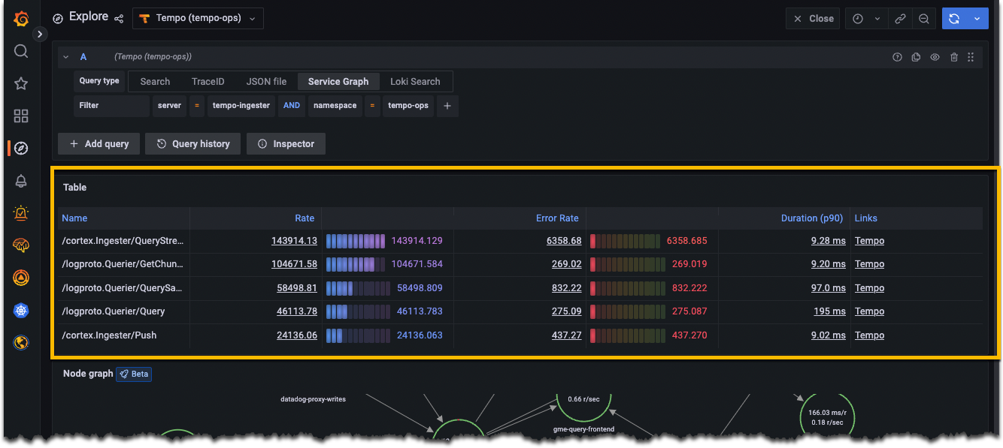Switch to the Loki Search tab

coord(417,81)
